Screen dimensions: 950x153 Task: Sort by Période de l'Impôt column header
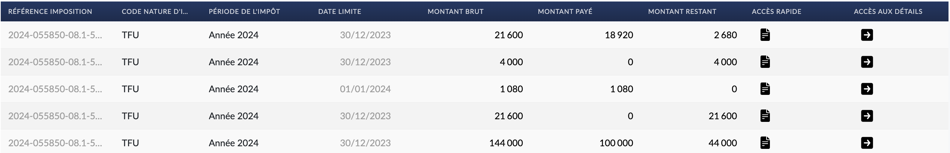(x=244, y=12)
